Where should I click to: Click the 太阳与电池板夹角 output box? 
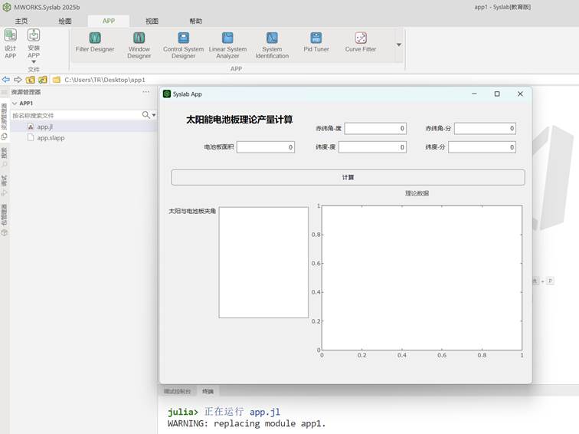coord(263,262)
